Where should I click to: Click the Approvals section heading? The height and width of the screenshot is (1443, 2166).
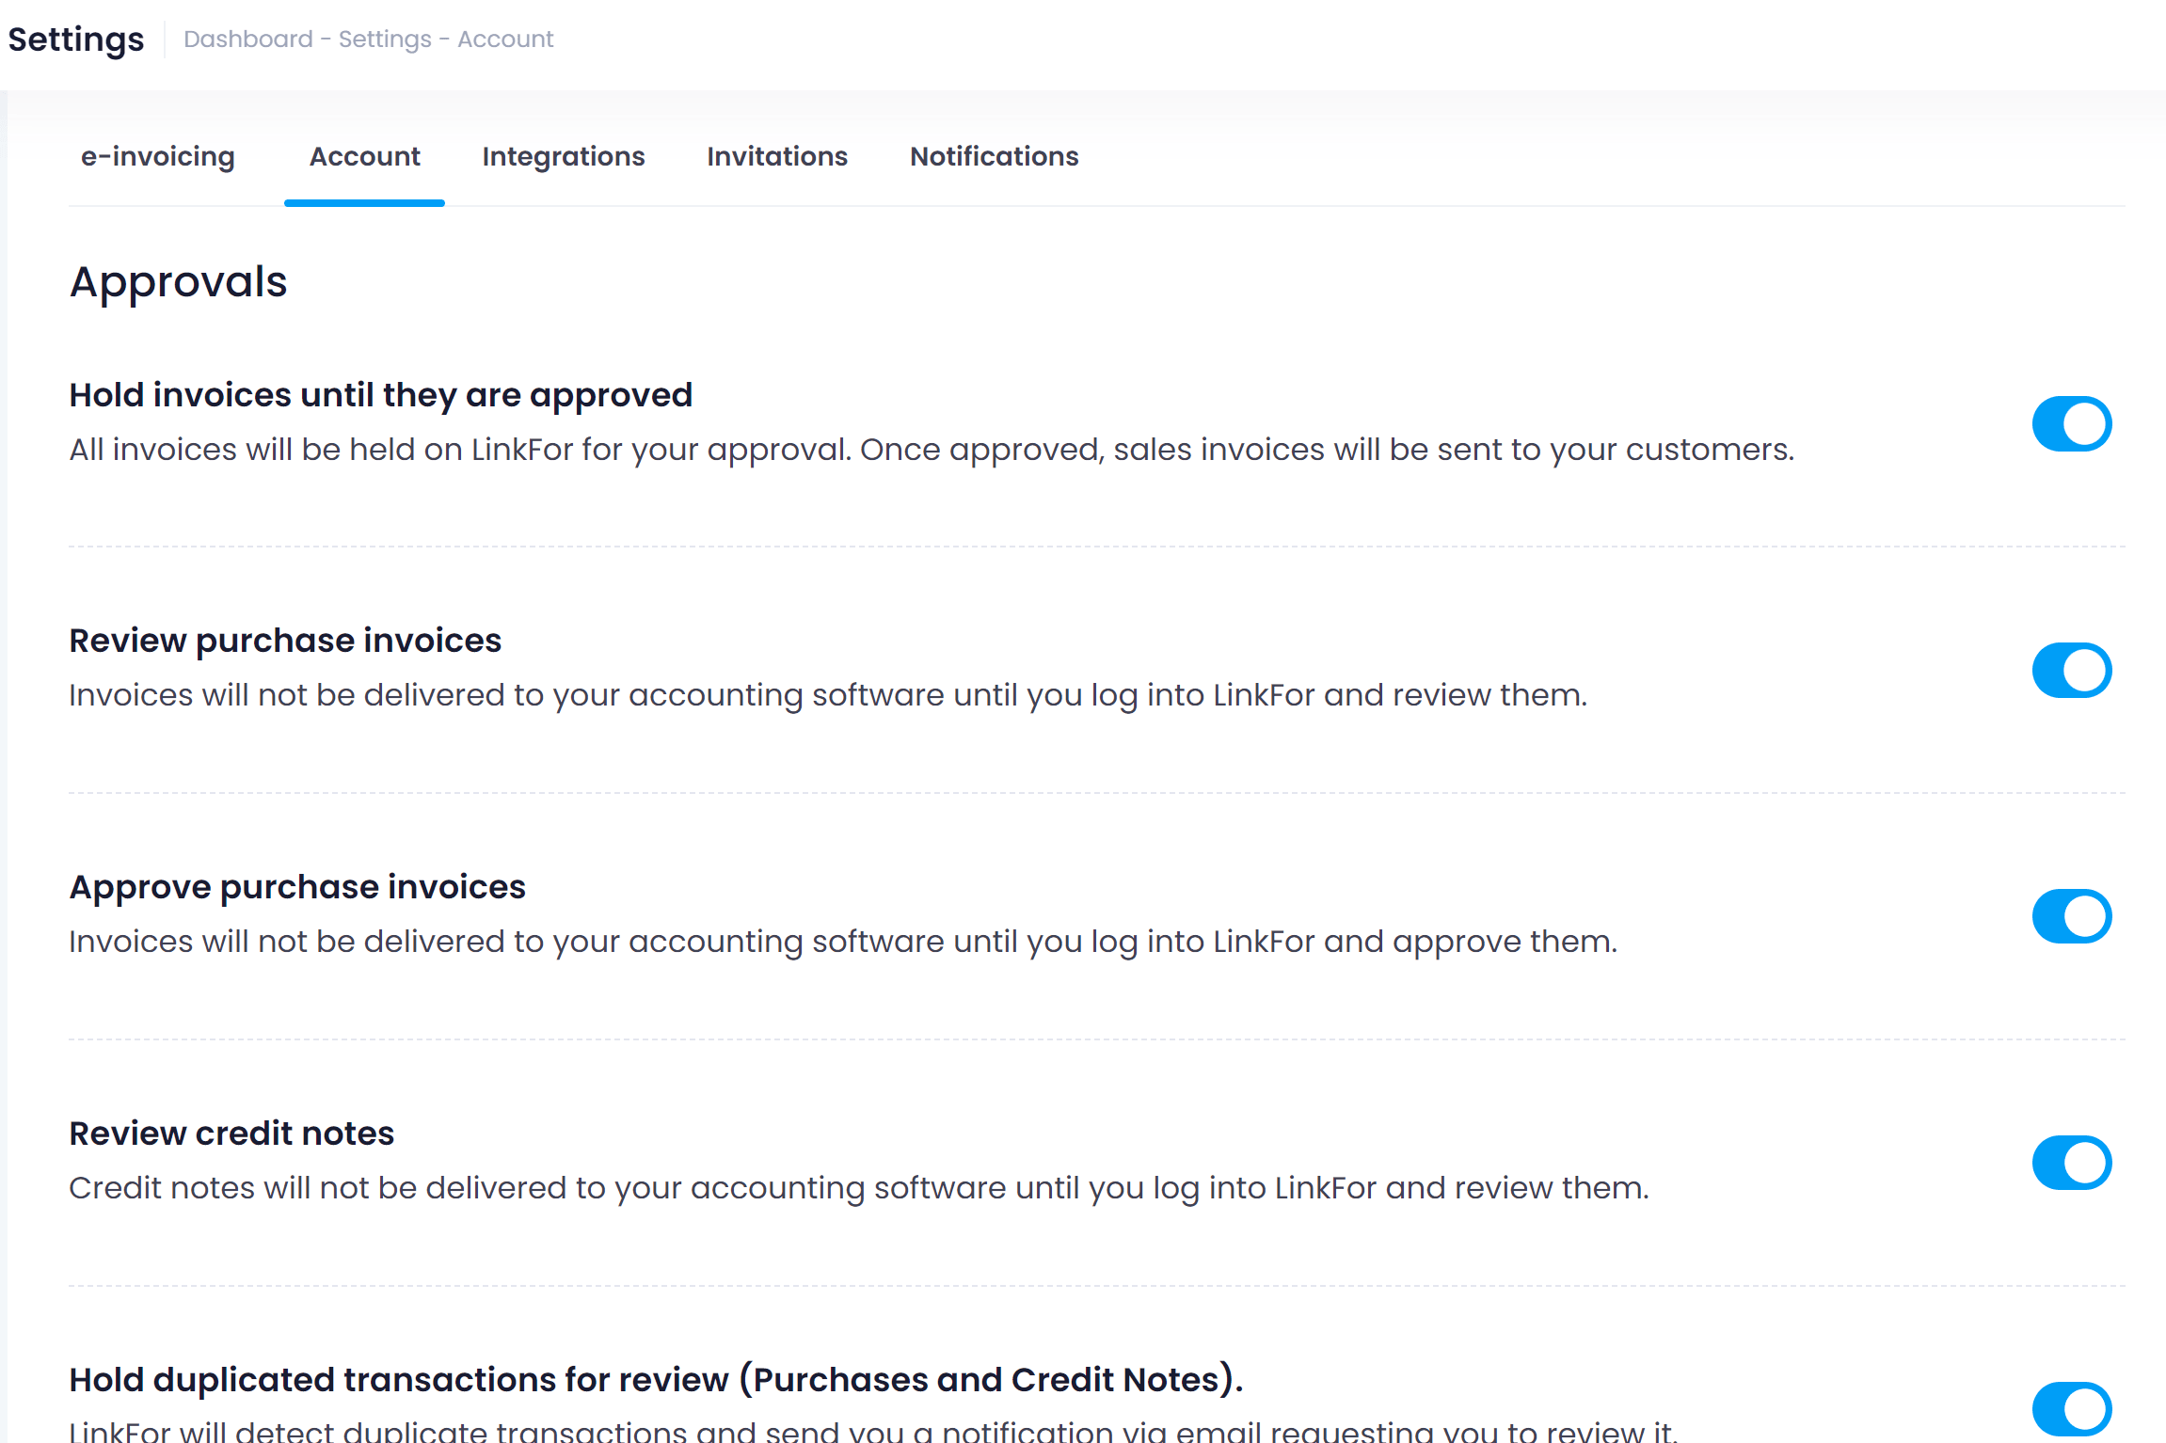coord(179,282)
